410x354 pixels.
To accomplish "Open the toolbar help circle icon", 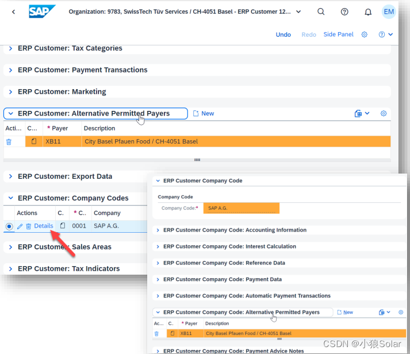I will coord(381,34).
